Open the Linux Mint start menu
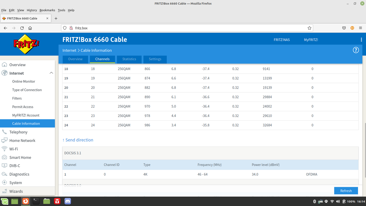This screenshot has height=206, width=366. [x=5, y=201]
